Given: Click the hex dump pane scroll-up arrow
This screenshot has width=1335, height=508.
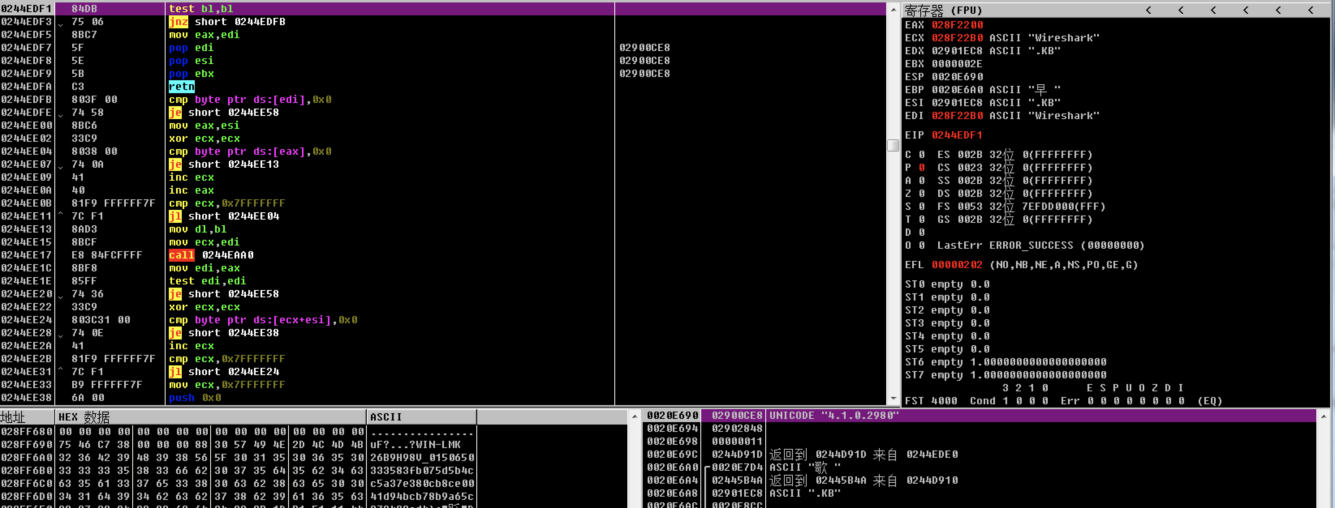Looking at the screenshot, I should pyautogui.click(x=634, y=416).
